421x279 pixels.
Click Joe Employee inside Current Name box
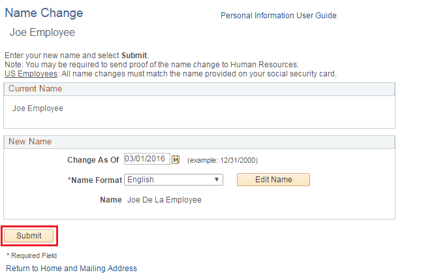[38, 108]
